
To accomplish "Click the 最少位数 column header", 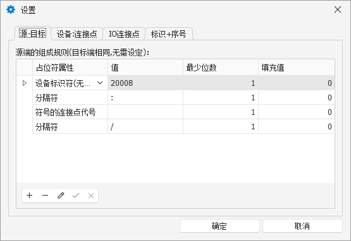I will click(x=221, y=68).
